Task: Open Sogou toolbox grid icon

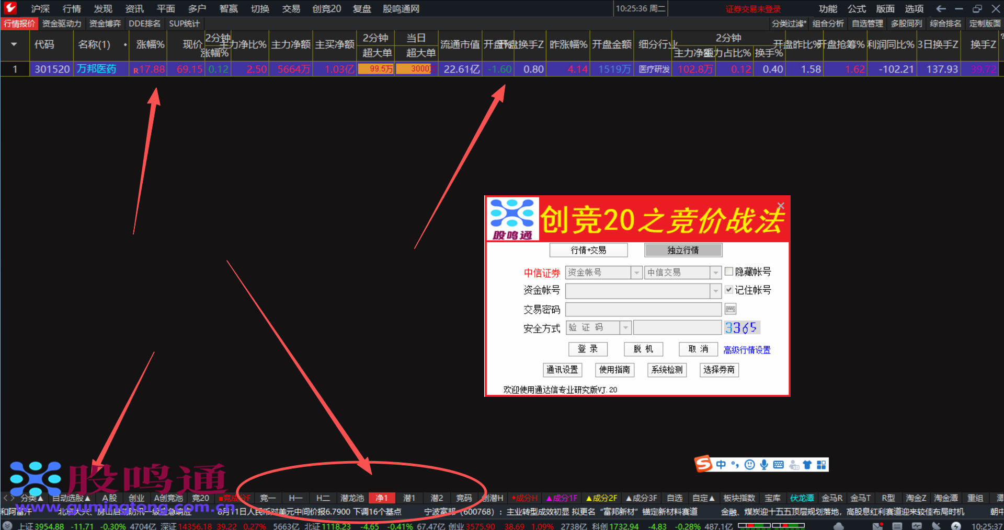Action: point(822,465)
